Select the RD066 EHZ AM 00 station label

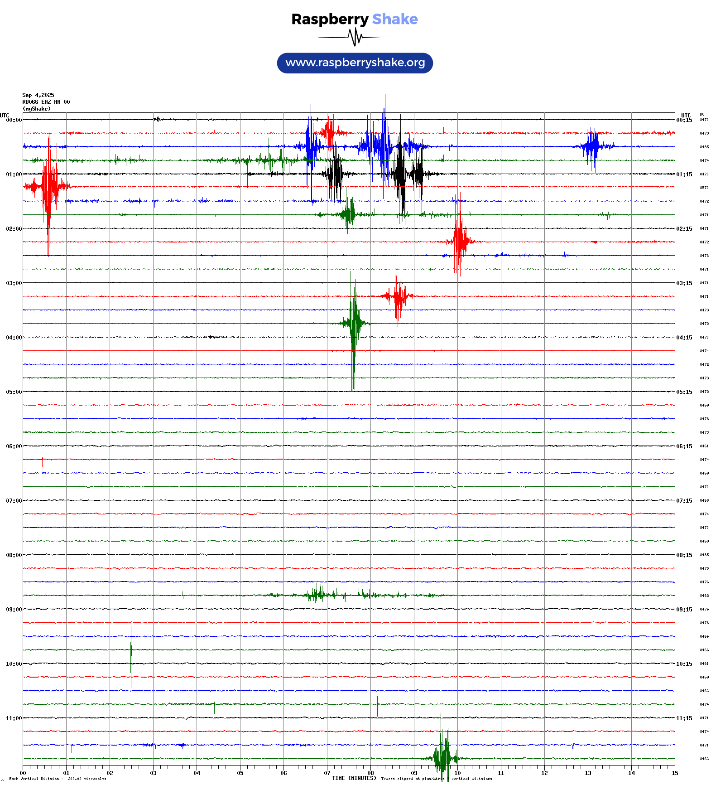(x=46, y=102)
